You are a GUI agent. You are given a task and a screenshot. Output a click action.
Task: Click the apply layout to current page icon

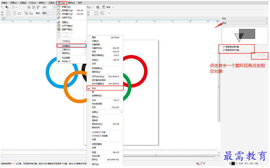coord(31,13)
